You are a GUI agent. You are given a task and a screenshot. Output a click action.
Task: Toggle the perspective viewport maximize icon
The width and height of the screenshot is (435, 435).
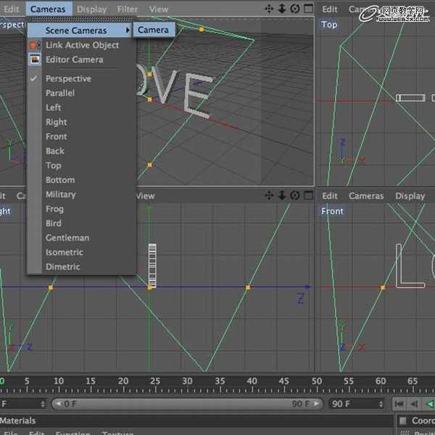coord(307,9)
